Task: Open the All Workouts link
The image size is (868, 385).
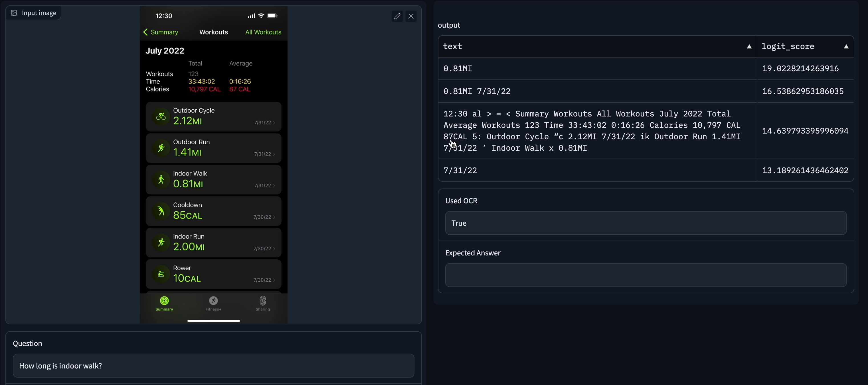Action: 263,32
